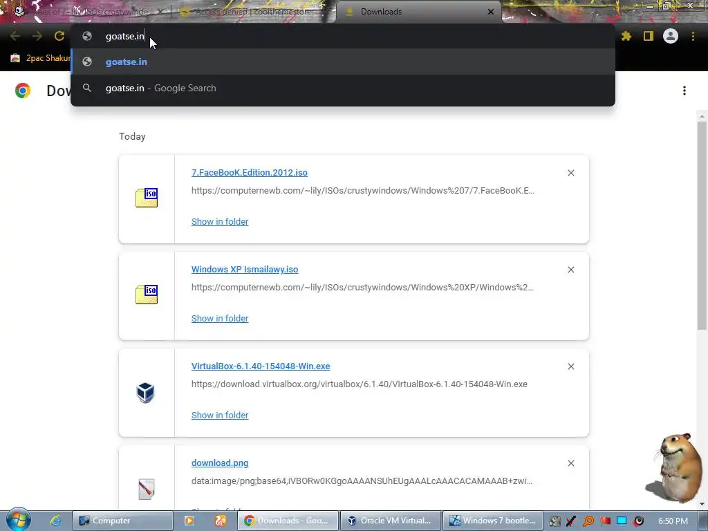Open the Computer taskbar window

(x=123, y=521)
